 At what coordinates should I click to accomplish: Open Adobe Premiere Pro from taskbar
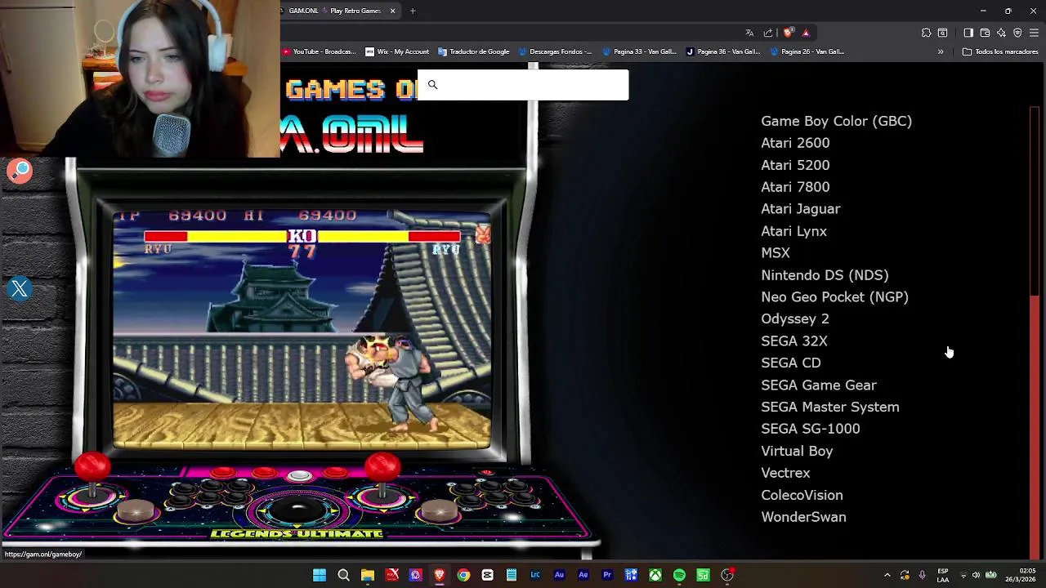pyautogui.click(x=607, y=575)
